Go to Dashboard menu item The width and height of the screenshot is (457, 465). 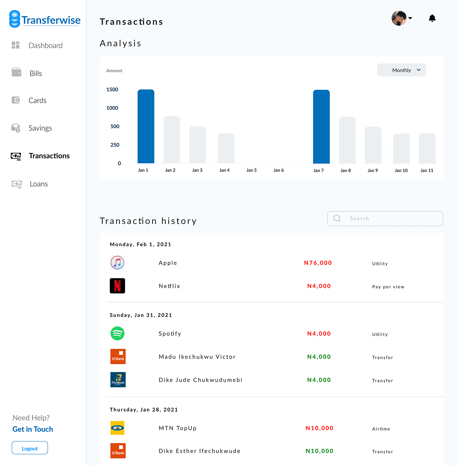tap(46, 45)
